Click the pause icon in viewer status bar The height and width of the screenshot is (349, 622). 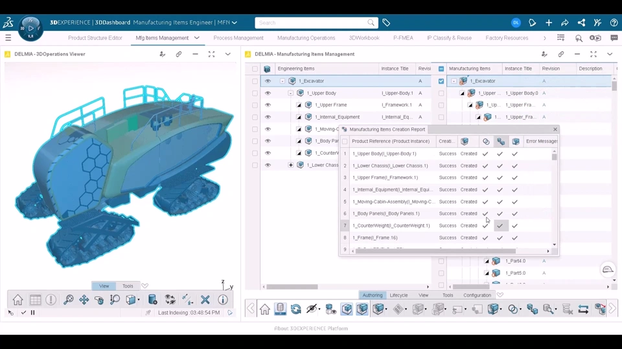[33, 313]
